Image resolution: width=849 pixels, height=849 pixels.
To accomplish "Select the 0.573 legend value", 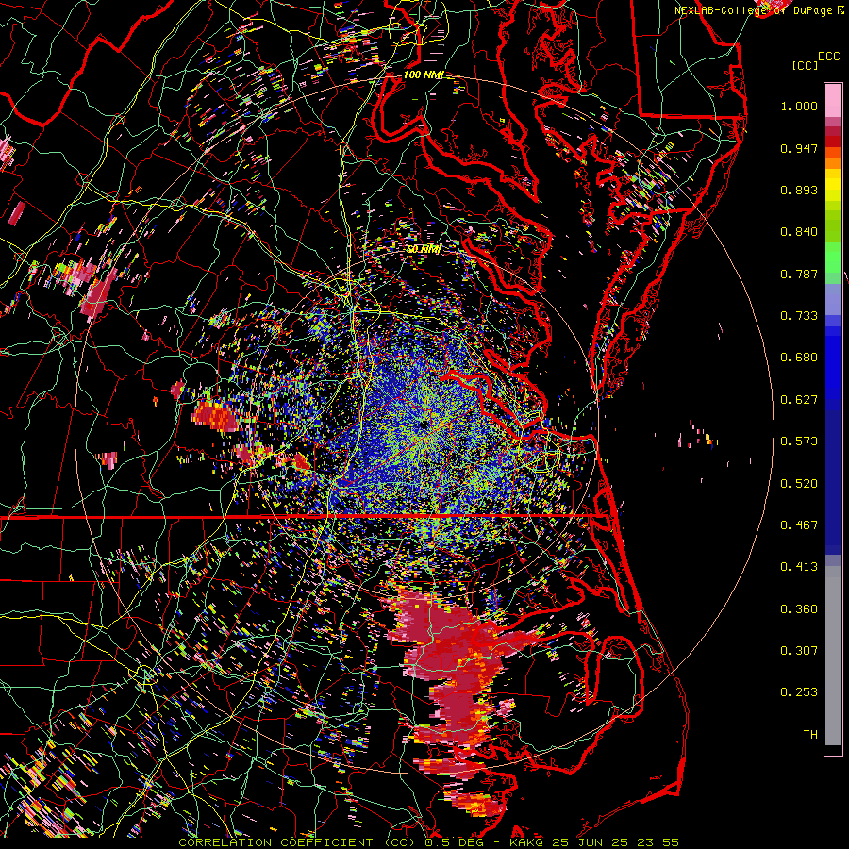I will point(799,441).
